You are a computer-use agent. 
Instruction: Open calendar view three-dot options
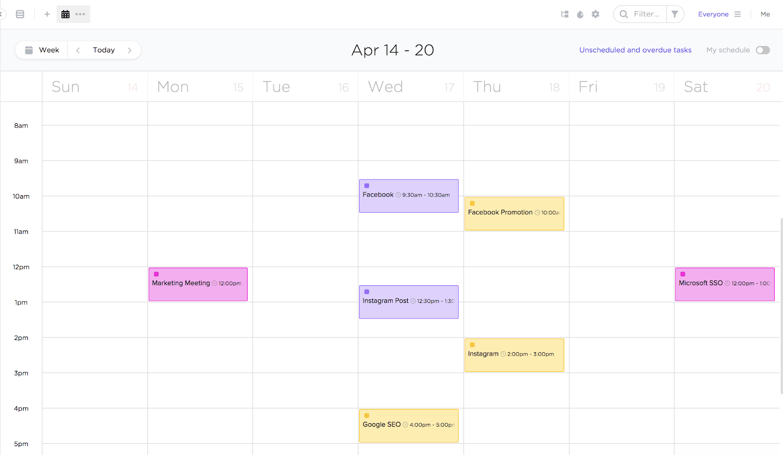80,14
